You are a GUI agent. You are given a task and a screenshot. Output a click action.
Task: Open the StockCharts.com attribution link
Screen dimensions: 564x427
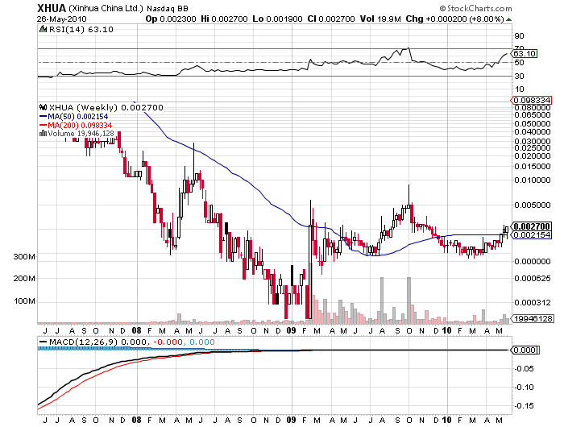479,8
